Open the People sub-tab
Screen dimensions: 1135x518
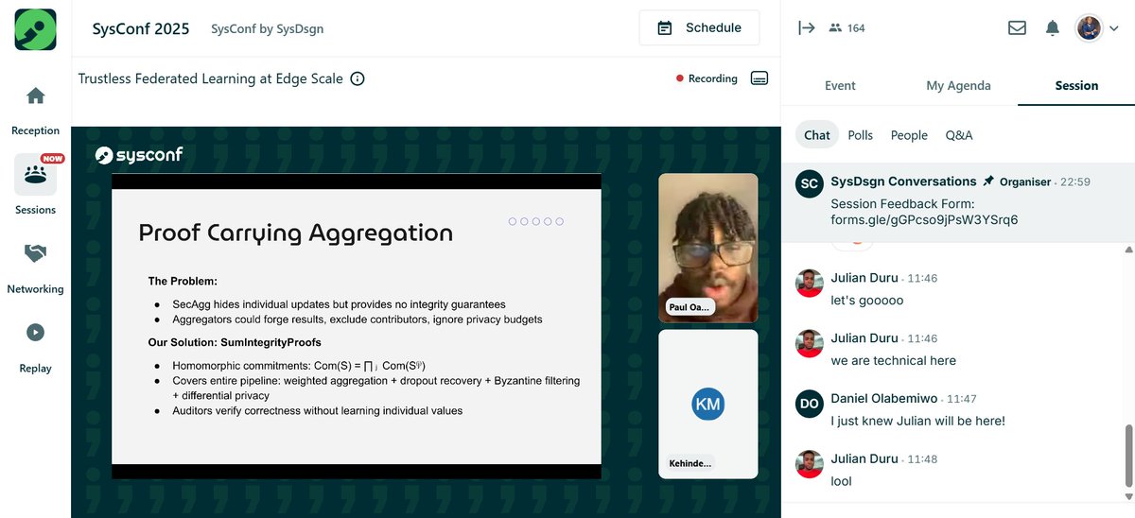coord(909,135)
